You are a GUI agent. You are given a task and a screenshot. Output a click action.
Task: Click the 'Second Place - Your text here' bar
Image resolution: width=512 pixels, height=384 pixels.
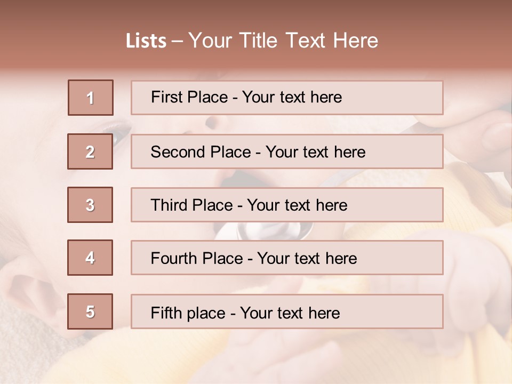pyautogui.click(x=287, y=151)
